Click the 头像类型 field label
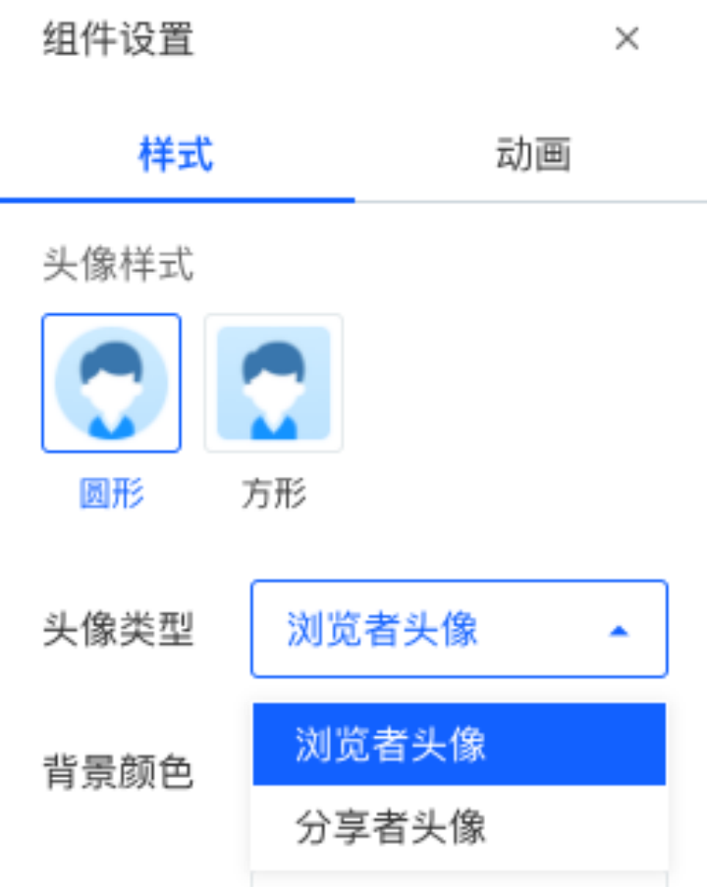 point(118,629)
